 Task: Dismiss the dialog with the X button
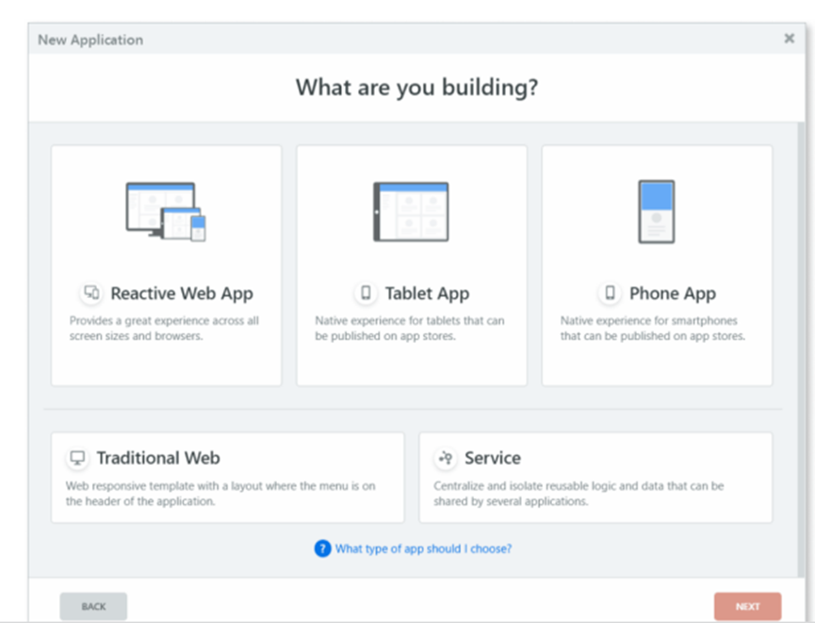pos(789,39)
